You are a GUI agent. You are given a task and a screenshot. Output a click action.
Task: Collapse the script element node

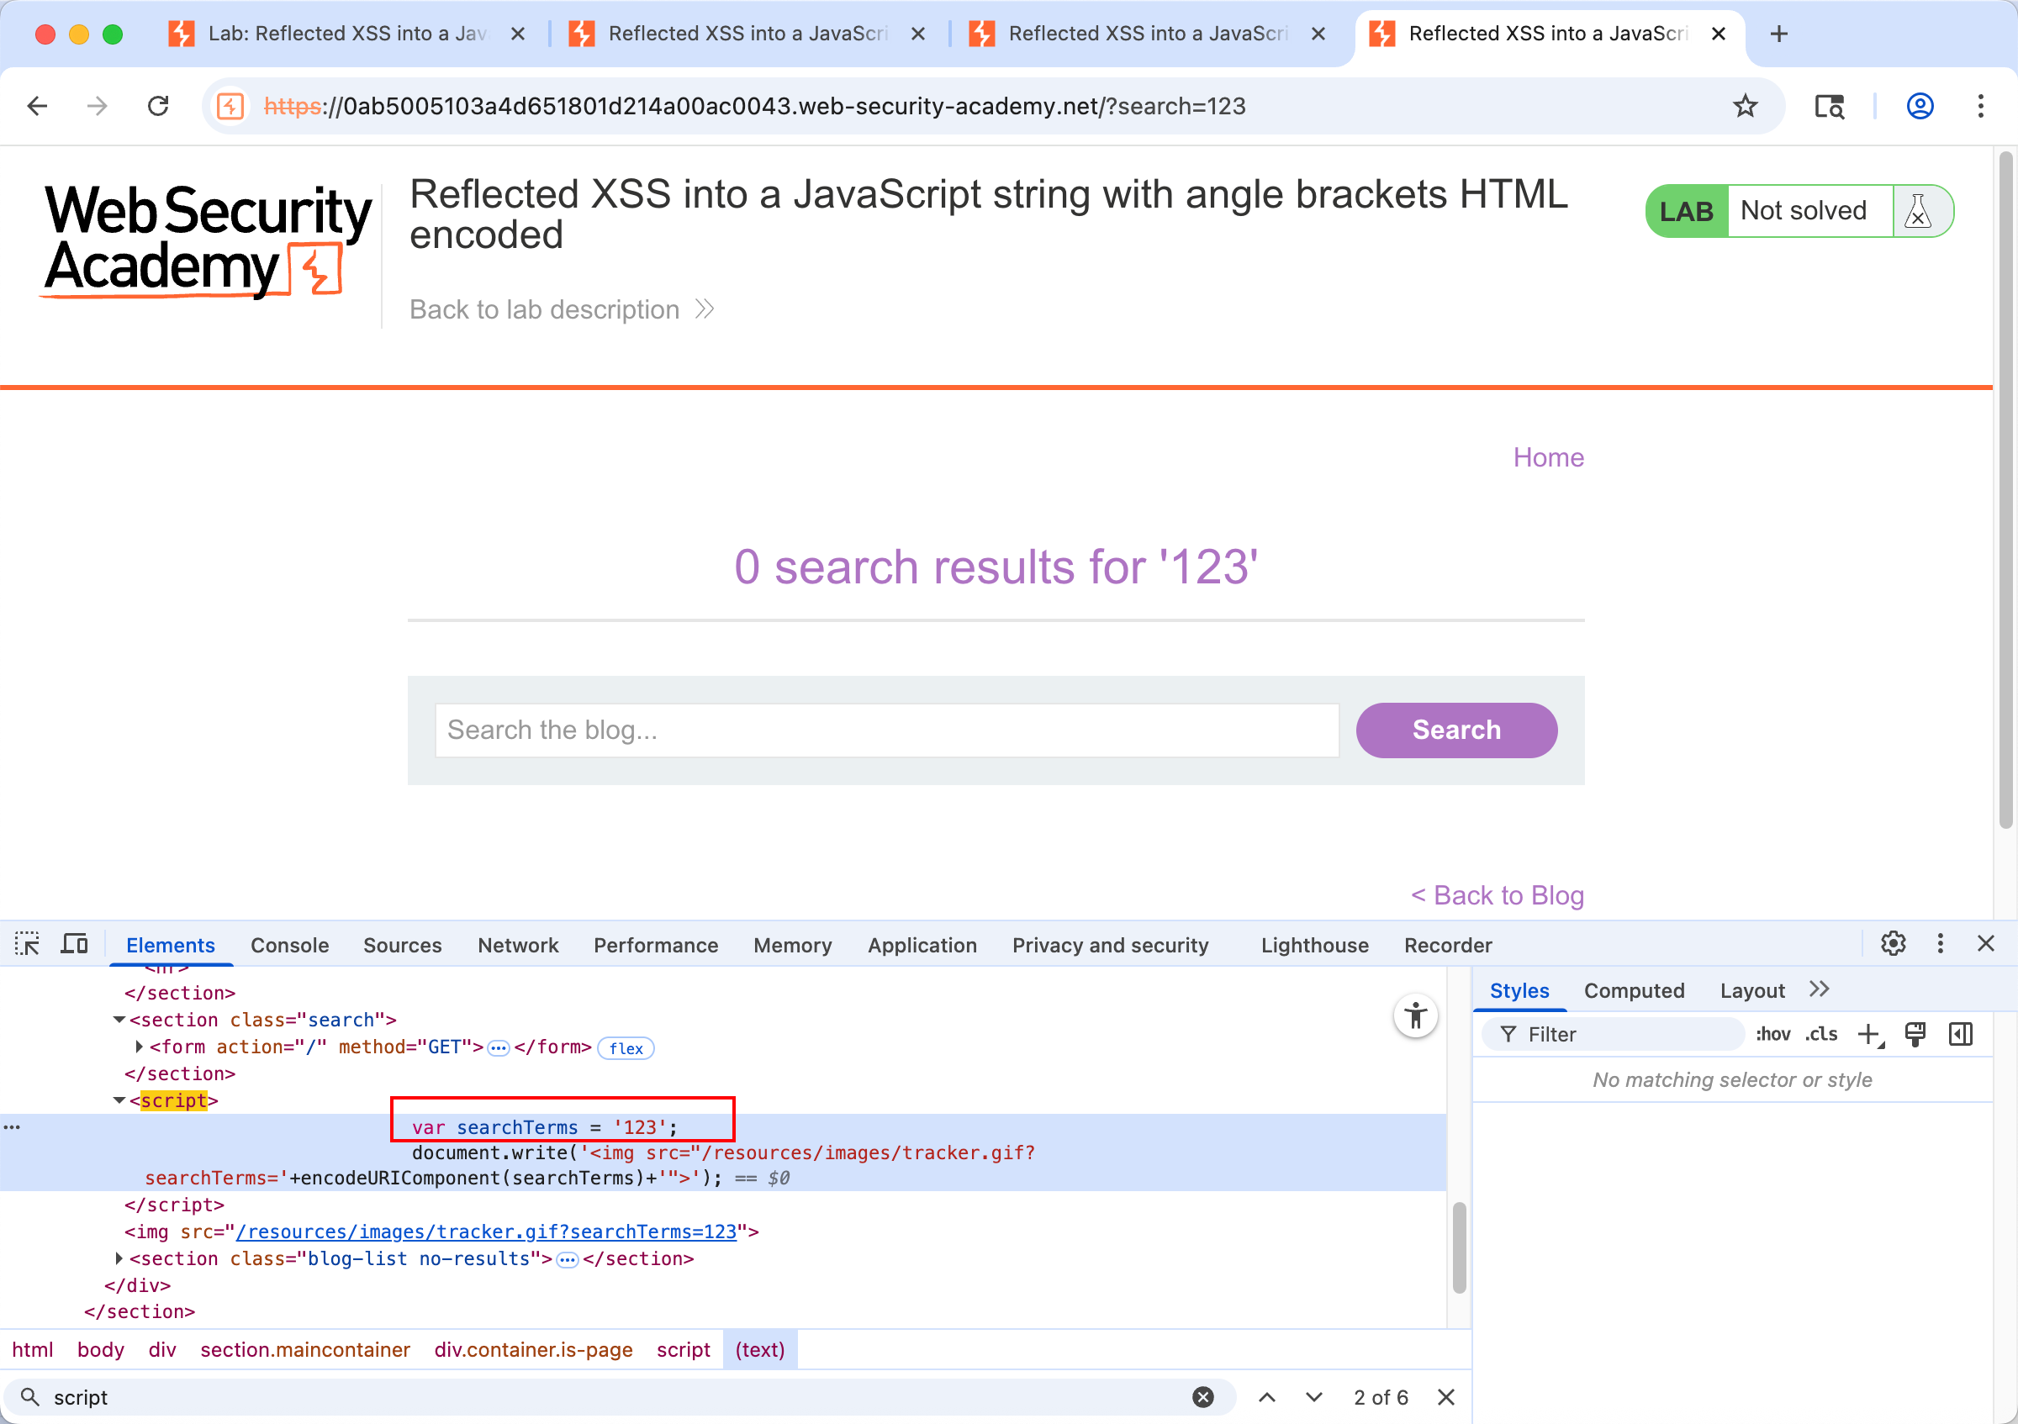click(x=119, y=1100)
